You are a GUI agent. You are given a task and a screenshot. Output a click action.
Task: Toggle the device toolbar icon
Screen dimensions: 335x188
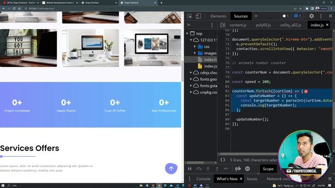(198, 16)
